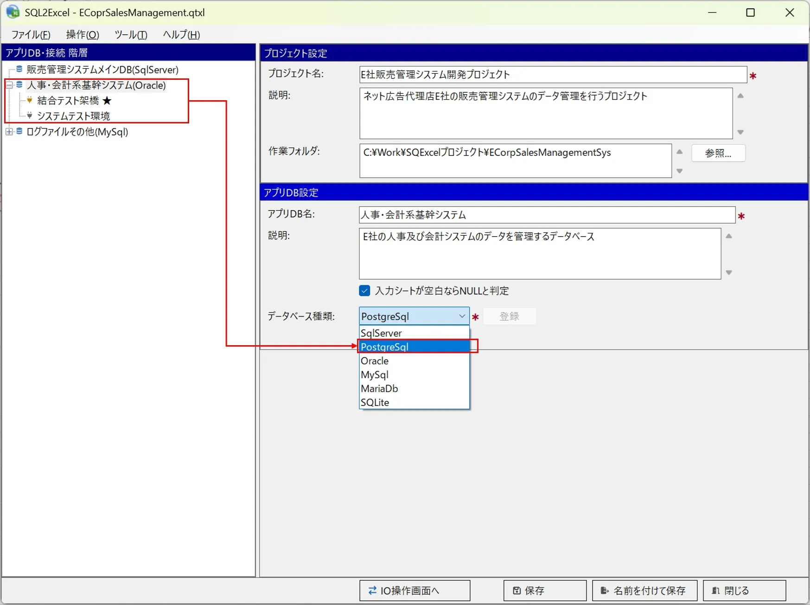Click the プロジェクト設定 section header
This screenshot has width=810, height=605.
pyautogui.click(x=534, y=53)
